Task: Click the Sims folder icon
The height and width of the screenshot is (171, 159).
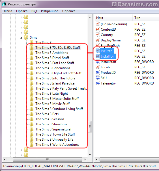Action: tap(26, 37)
